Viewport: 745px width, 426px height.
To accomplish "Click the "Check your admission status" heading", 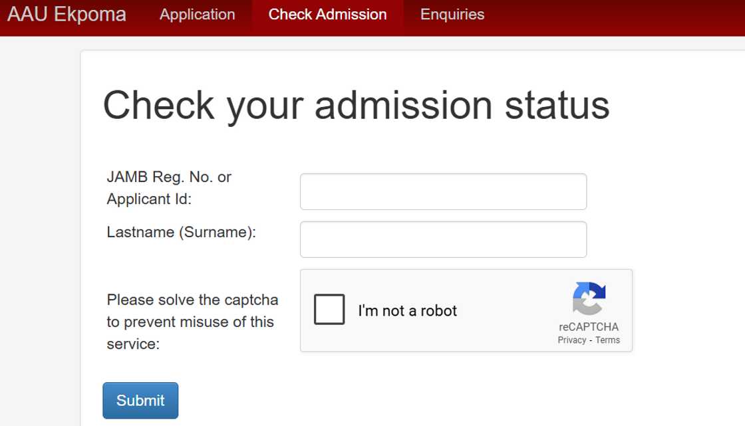I will (x=356, y=105).
